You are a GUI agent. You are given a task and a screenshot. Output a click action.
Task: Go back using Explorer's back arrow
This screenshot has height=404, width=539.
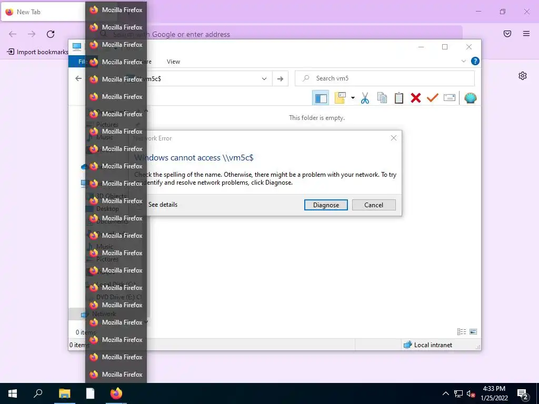pos(78,79)
